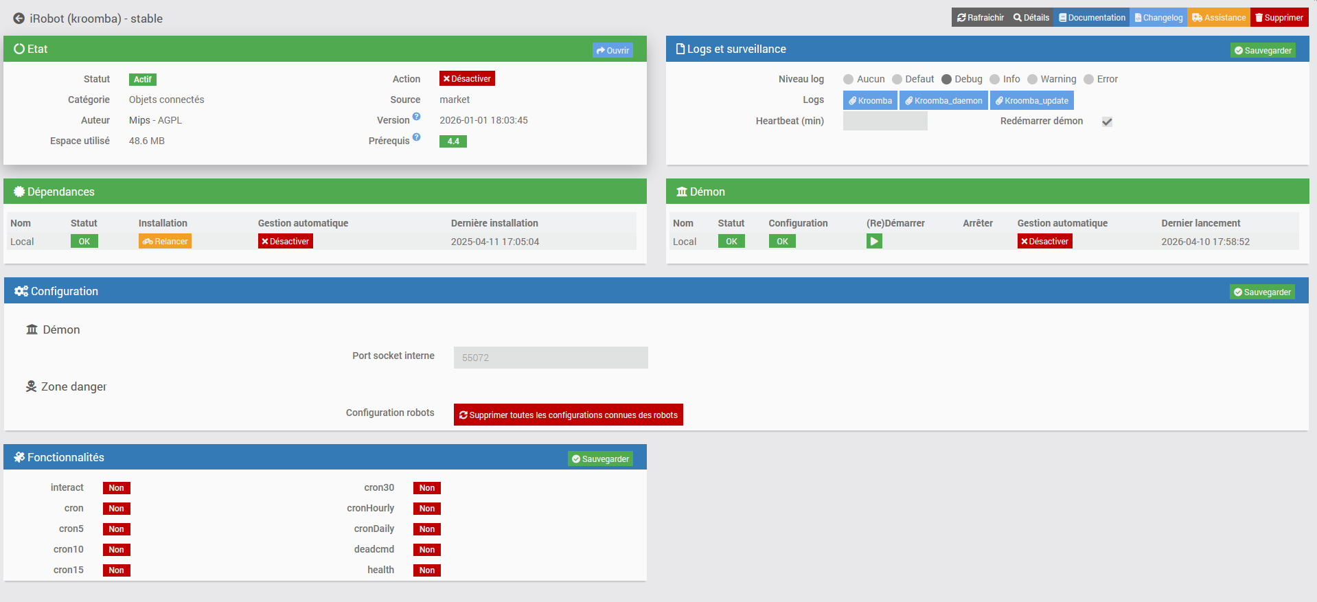Click the Heartbeat (min) input field
This screenshot has width=1317, height=602.
tap(885, 121)
